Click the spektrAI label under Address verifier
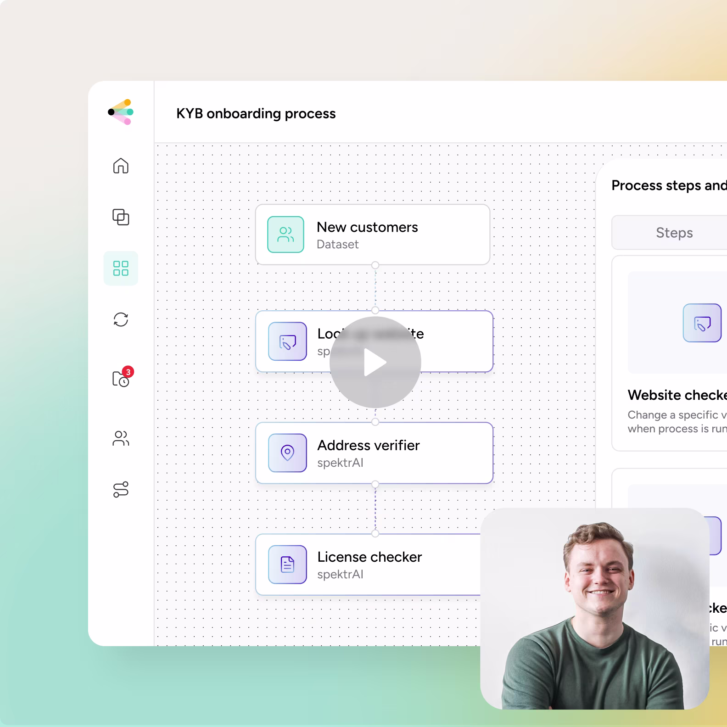The width and height of the screenshot is (727, 727). 340,463
